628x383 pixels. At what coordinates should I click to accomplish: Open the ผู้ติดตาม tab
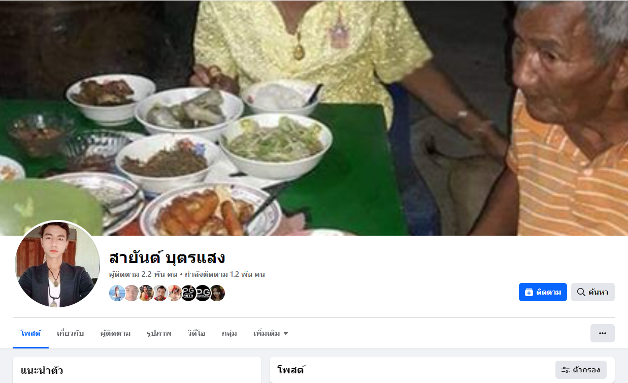tap(115, 333)
